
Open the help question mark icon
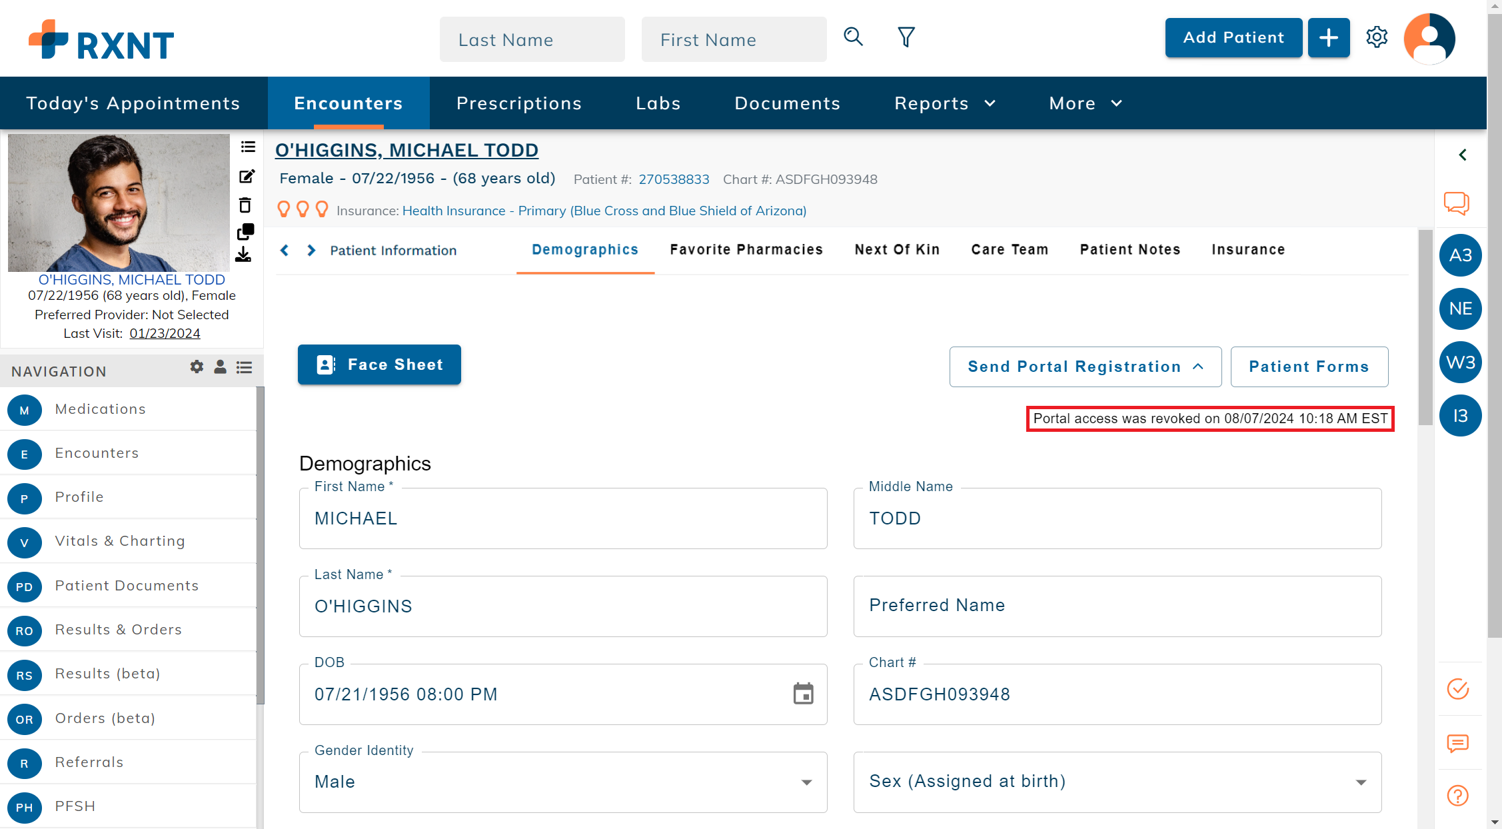point(1457,796)
